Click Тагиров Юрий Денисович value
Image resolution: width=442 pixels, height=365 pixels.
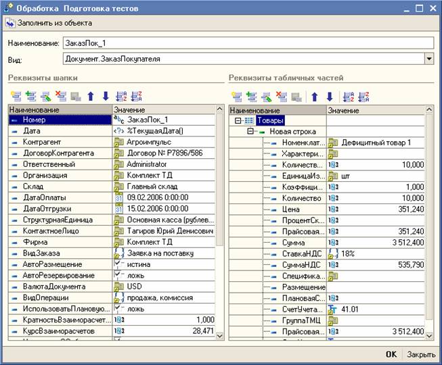click(171, 230)
